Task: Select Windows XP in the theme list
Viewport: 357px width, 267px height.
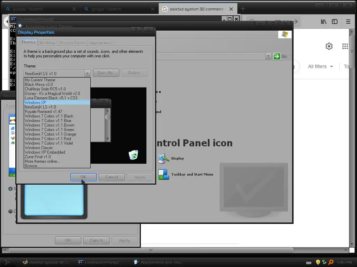Action: pyautogui.click(x=57, y=103)
